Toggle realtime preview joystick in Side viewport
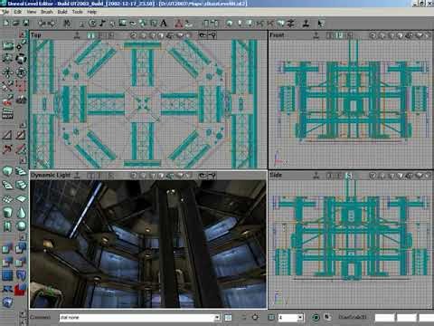The width and height of the screenshot is (434, 326). (316, 176)
